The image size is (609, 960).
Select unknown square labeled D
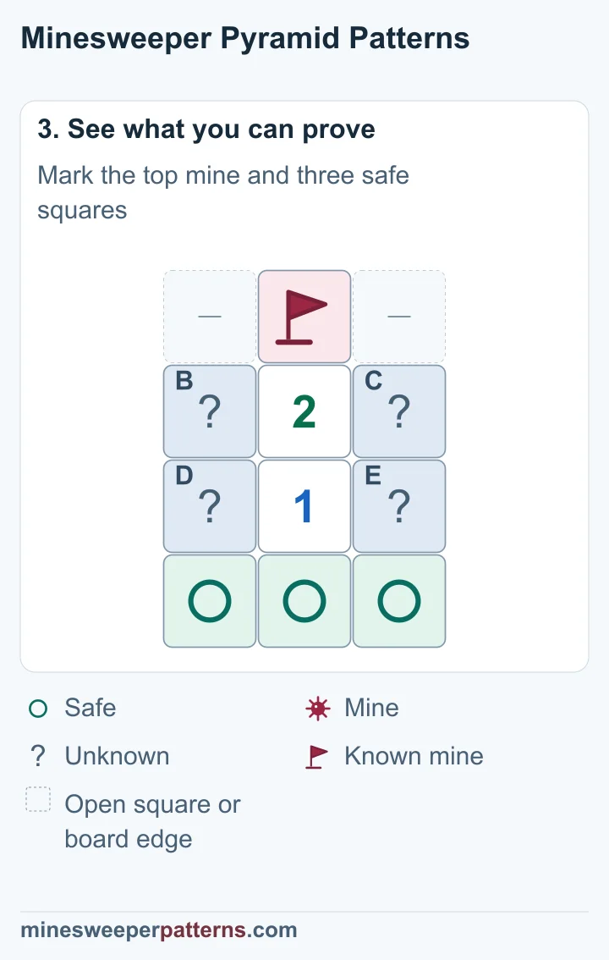(x=210, y=506)
